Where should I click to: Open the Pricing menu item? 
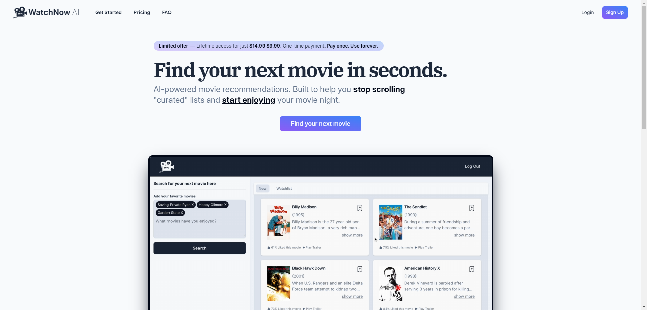point(142,12)
